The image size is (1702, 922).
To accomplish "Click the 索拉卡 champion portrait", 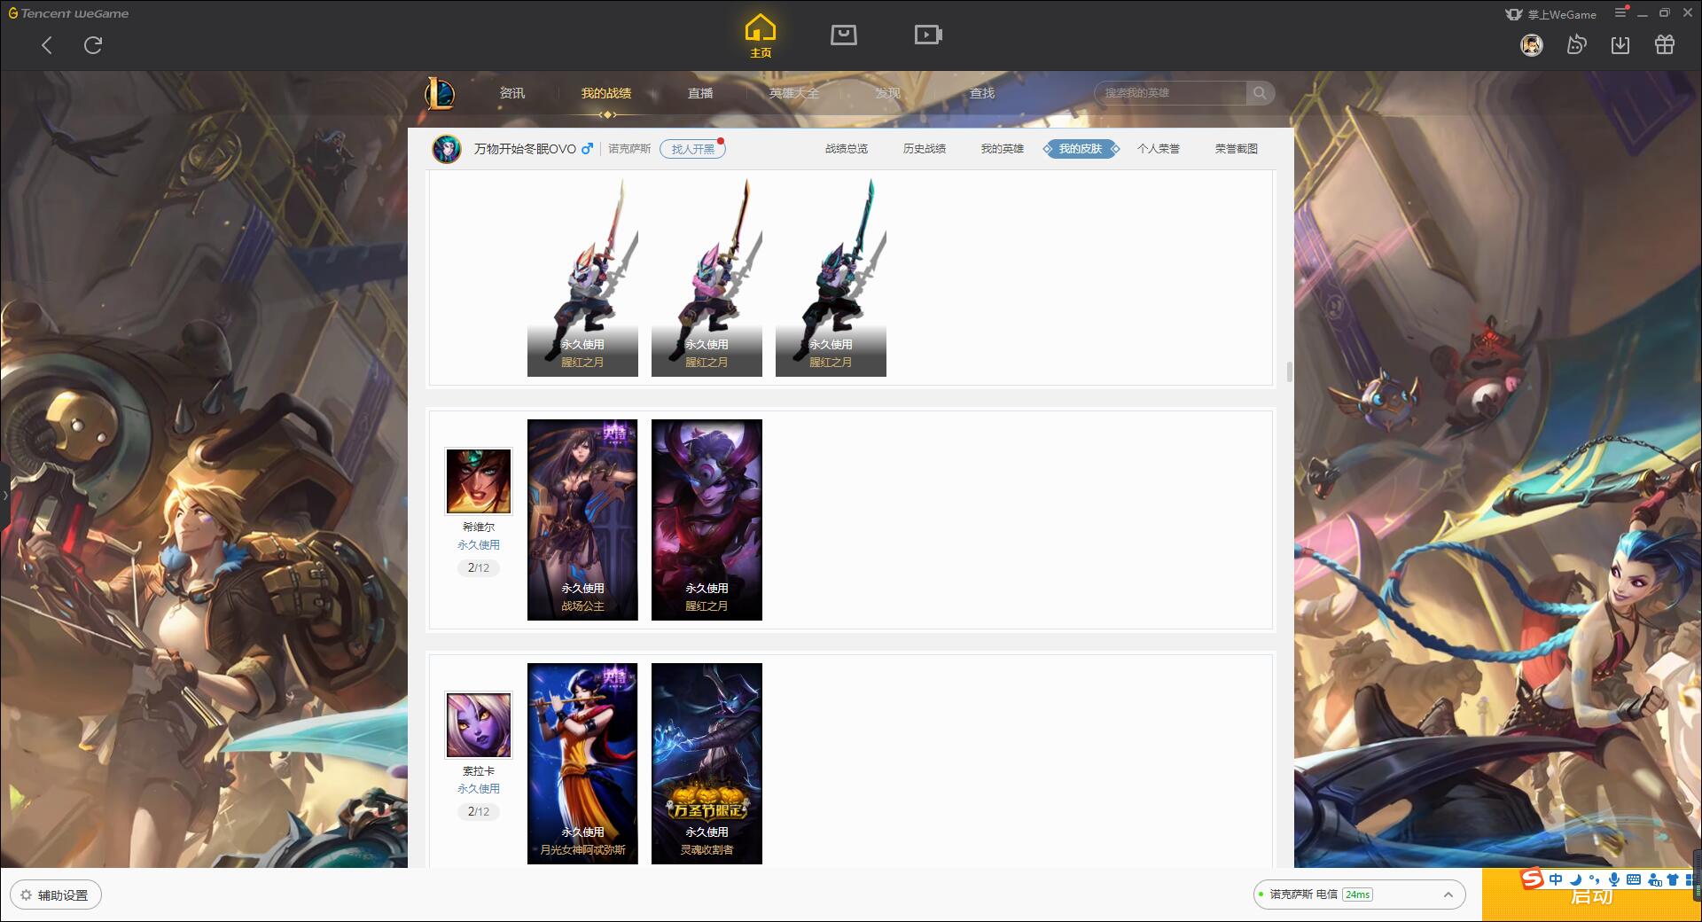I will [x=479, y=725].
